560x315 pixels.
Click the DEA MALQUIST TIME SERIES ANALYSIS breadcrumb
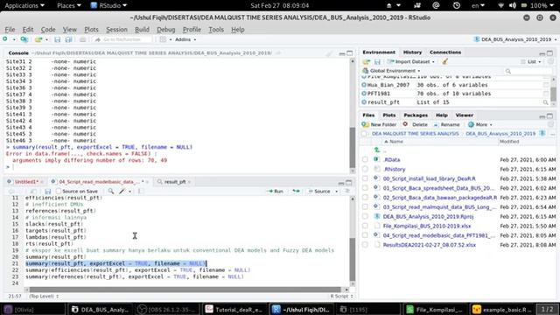[415, 134]
